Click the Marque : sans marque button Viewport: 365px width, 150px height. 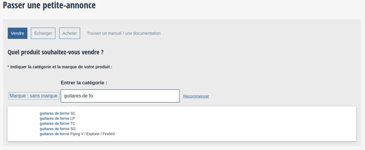click(34, 96)
